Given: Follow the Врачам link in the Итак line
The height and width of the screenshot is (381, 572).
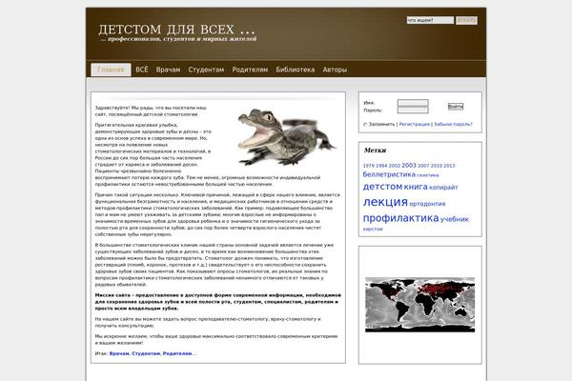Looking at the screenshot, I should coord(119,353).
